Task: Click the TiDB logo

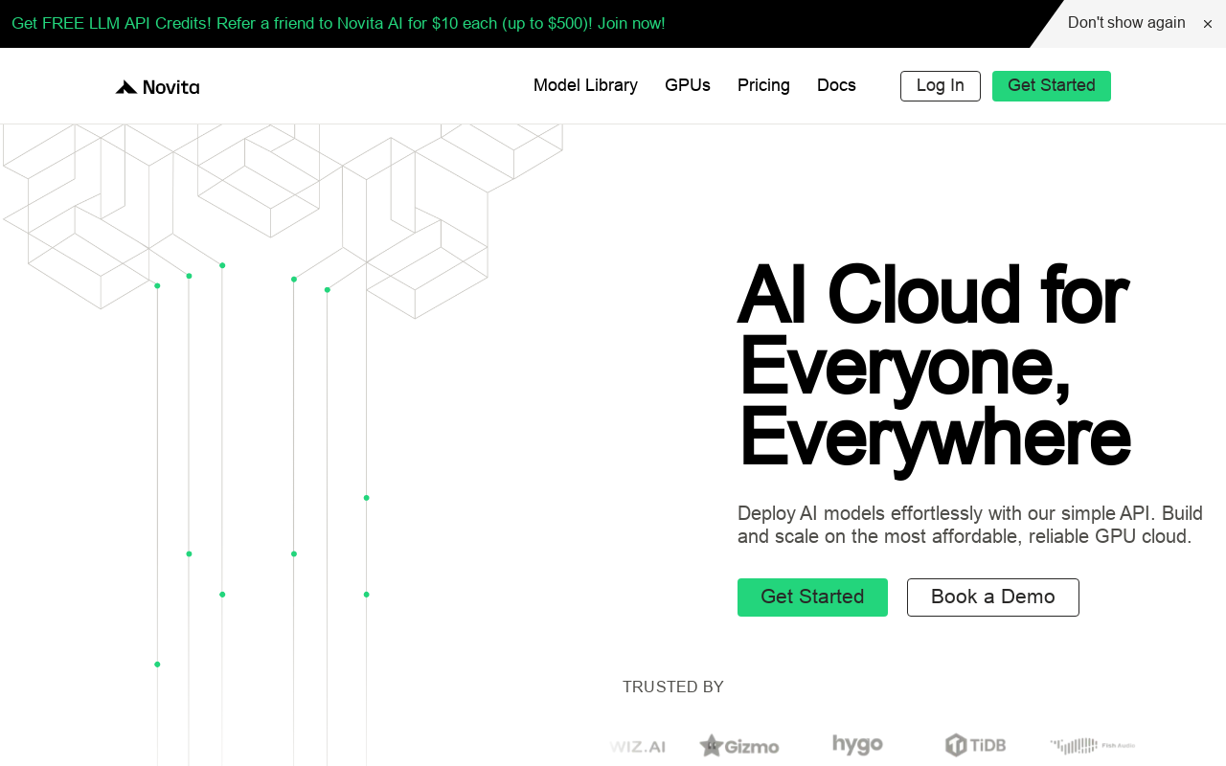Action: pos(975,745)
